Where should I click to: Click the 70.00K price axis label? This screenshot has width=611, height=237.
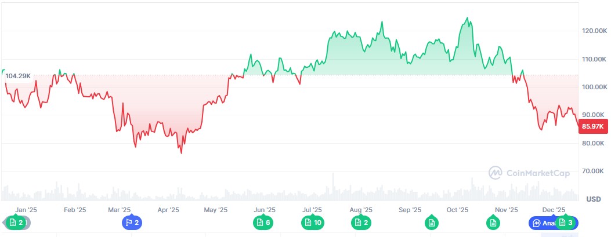594,171
